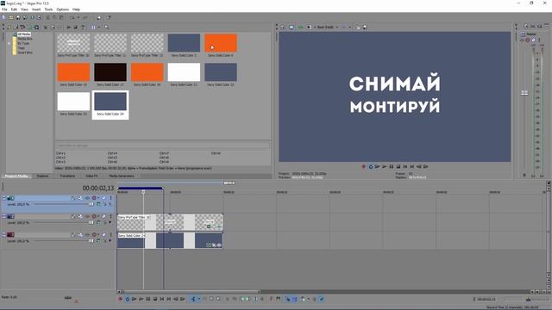This screenshot has width=552, height=310.
Task: Click Import Media icon in Project Media
Action: [x=9, y=27]
